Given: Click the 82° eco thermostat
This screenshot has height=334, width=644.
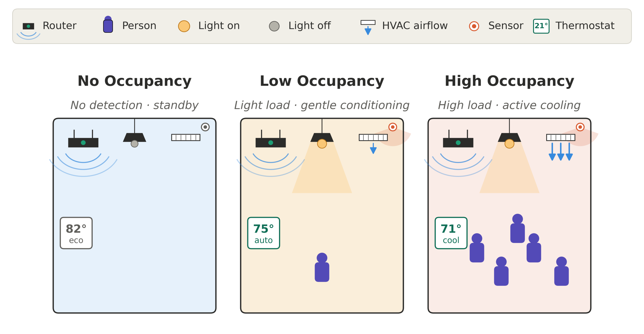Looking at the screenshot, I should point(76,233).
